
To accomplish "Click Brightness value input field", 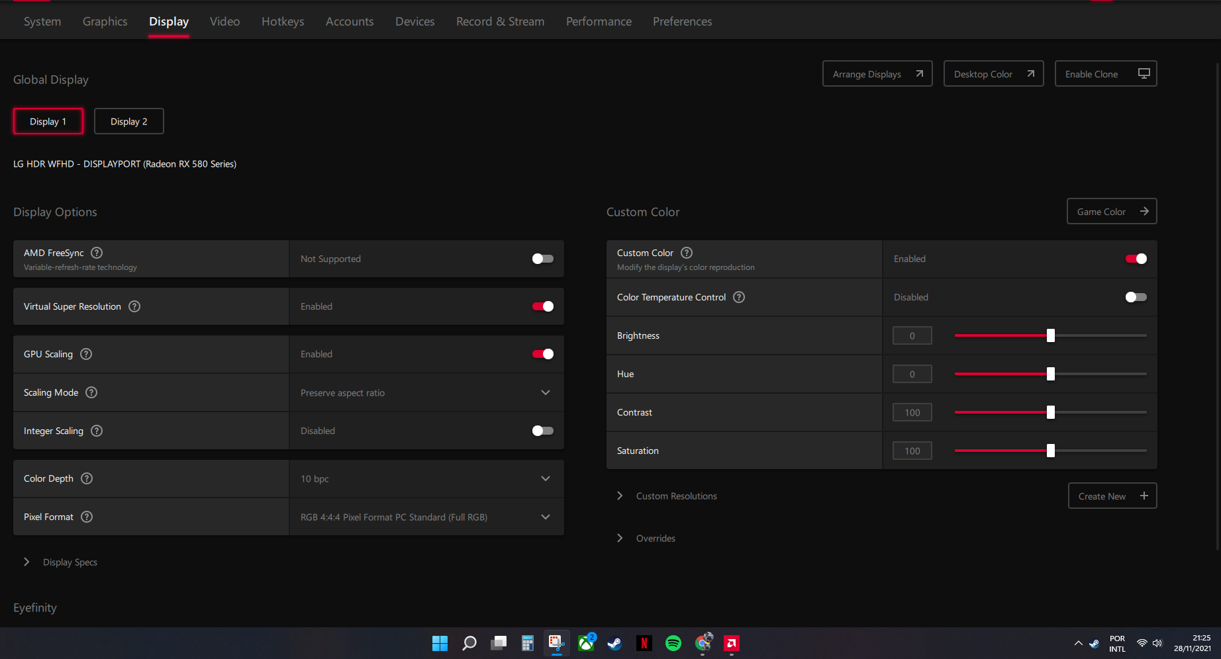I will click(912, 335).
